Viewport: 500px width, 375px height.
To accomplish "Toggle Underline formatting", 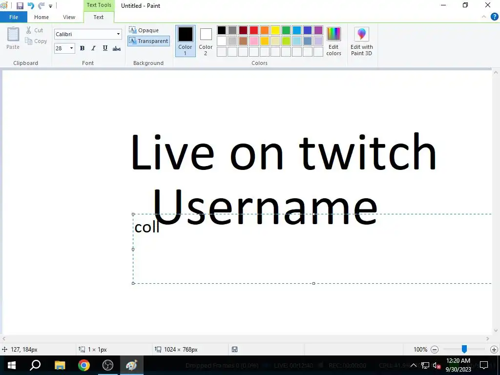I will (105, 48).
